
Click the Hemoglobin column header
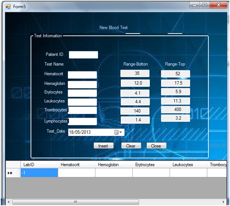[114, 165]
